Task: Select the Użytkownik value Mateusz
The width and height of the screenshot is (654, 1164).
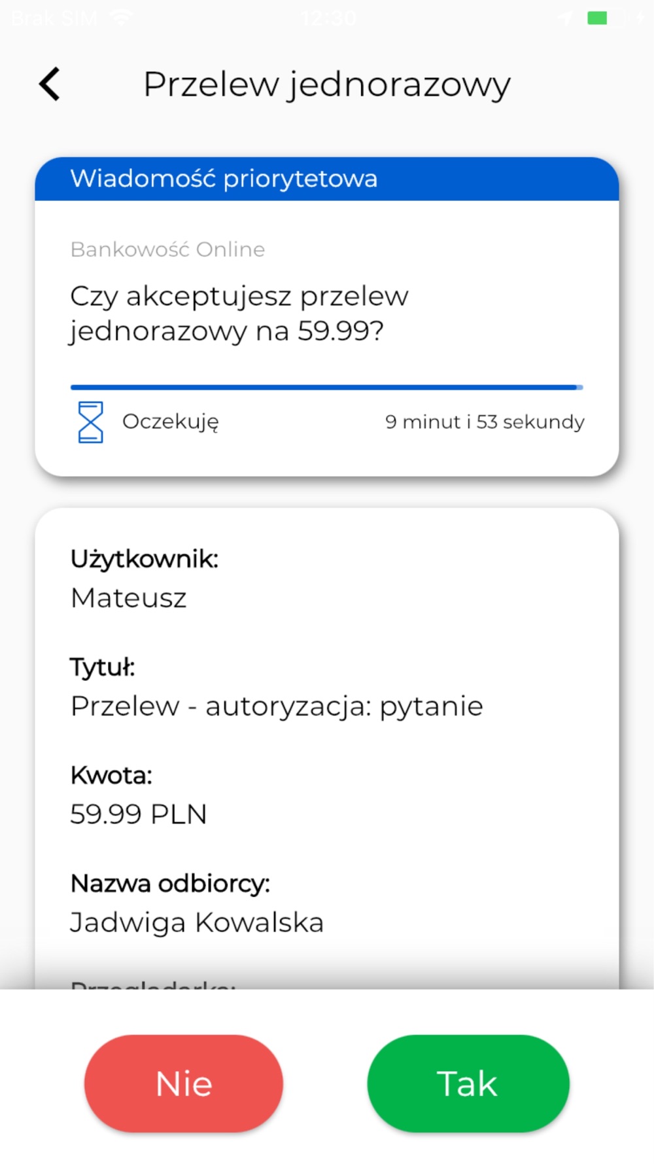Action: (129, 598)
